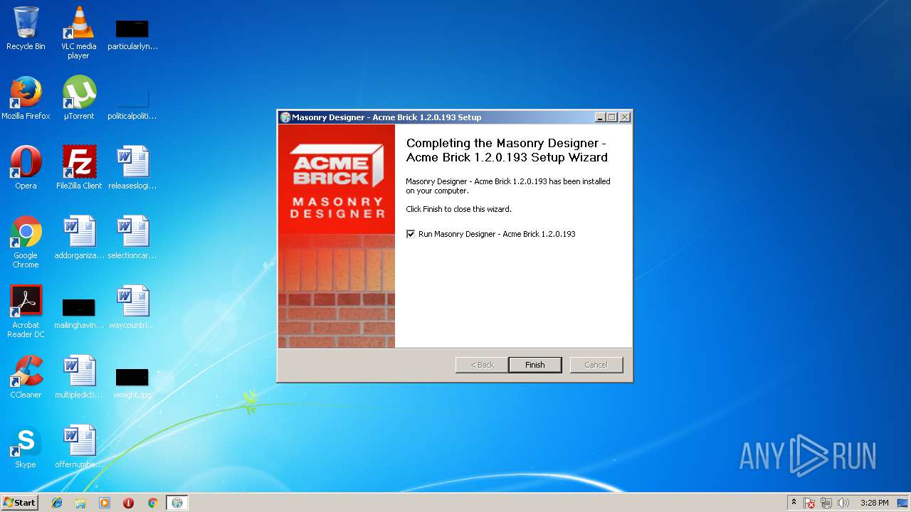This screenshot has width=911, height=512.
Task: Select the selectioncar Word document
Action: coord(132,238)
